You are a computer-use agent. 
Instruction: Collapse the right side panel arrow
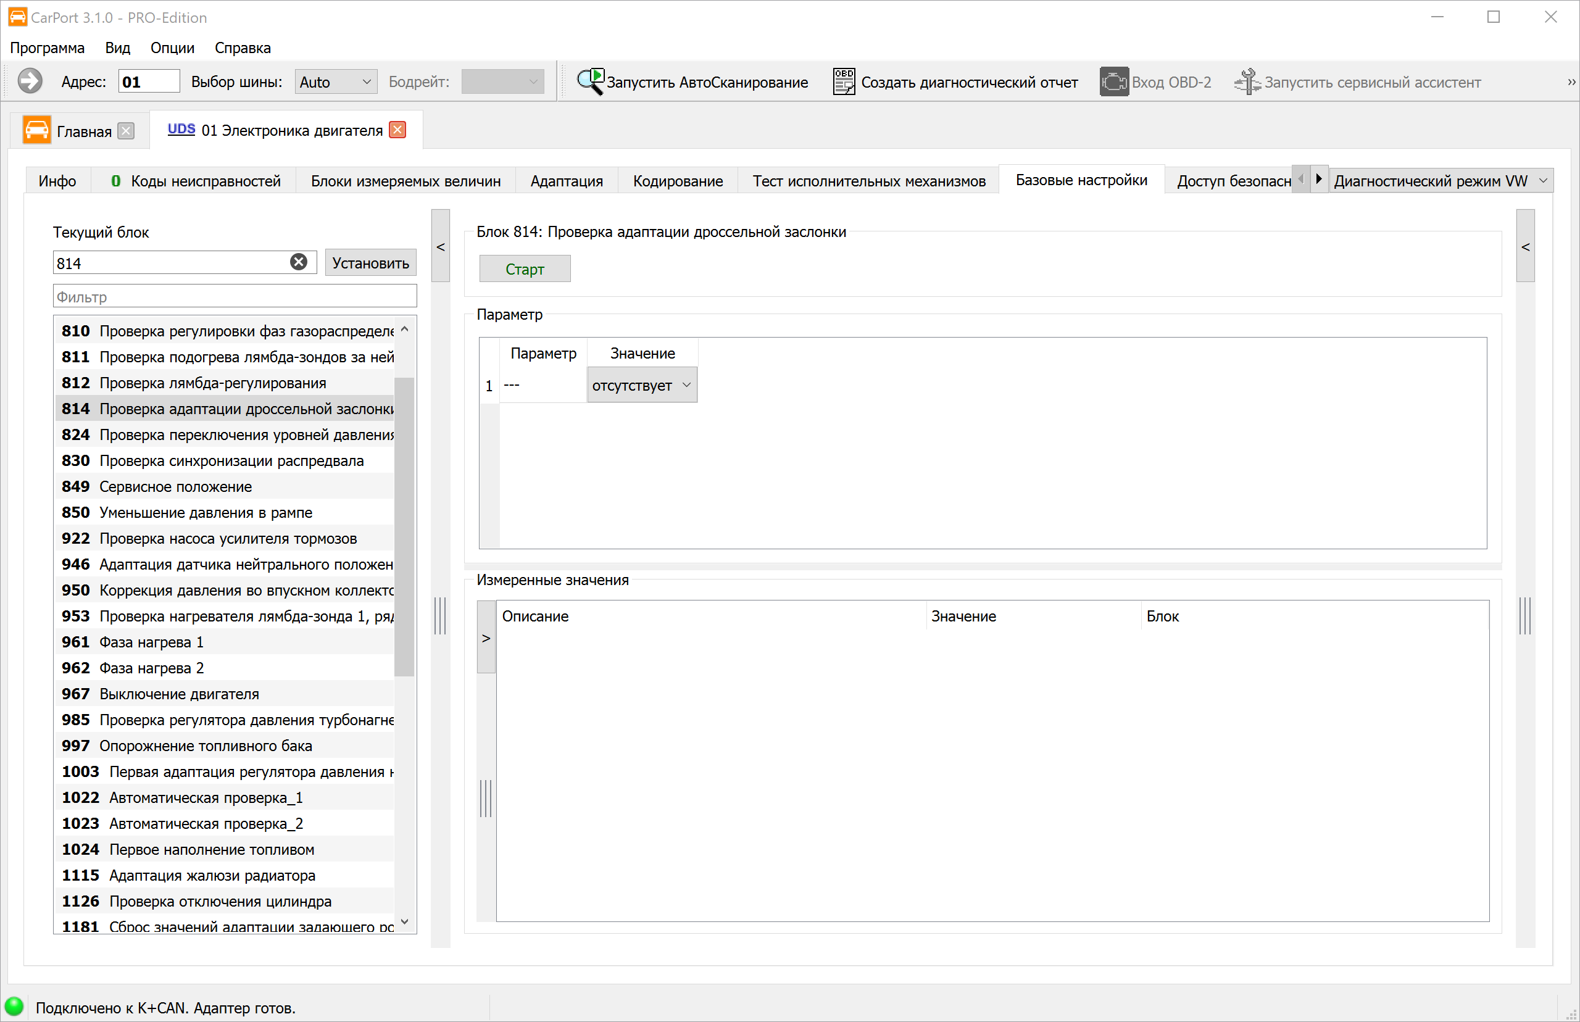click(1526, 246)
